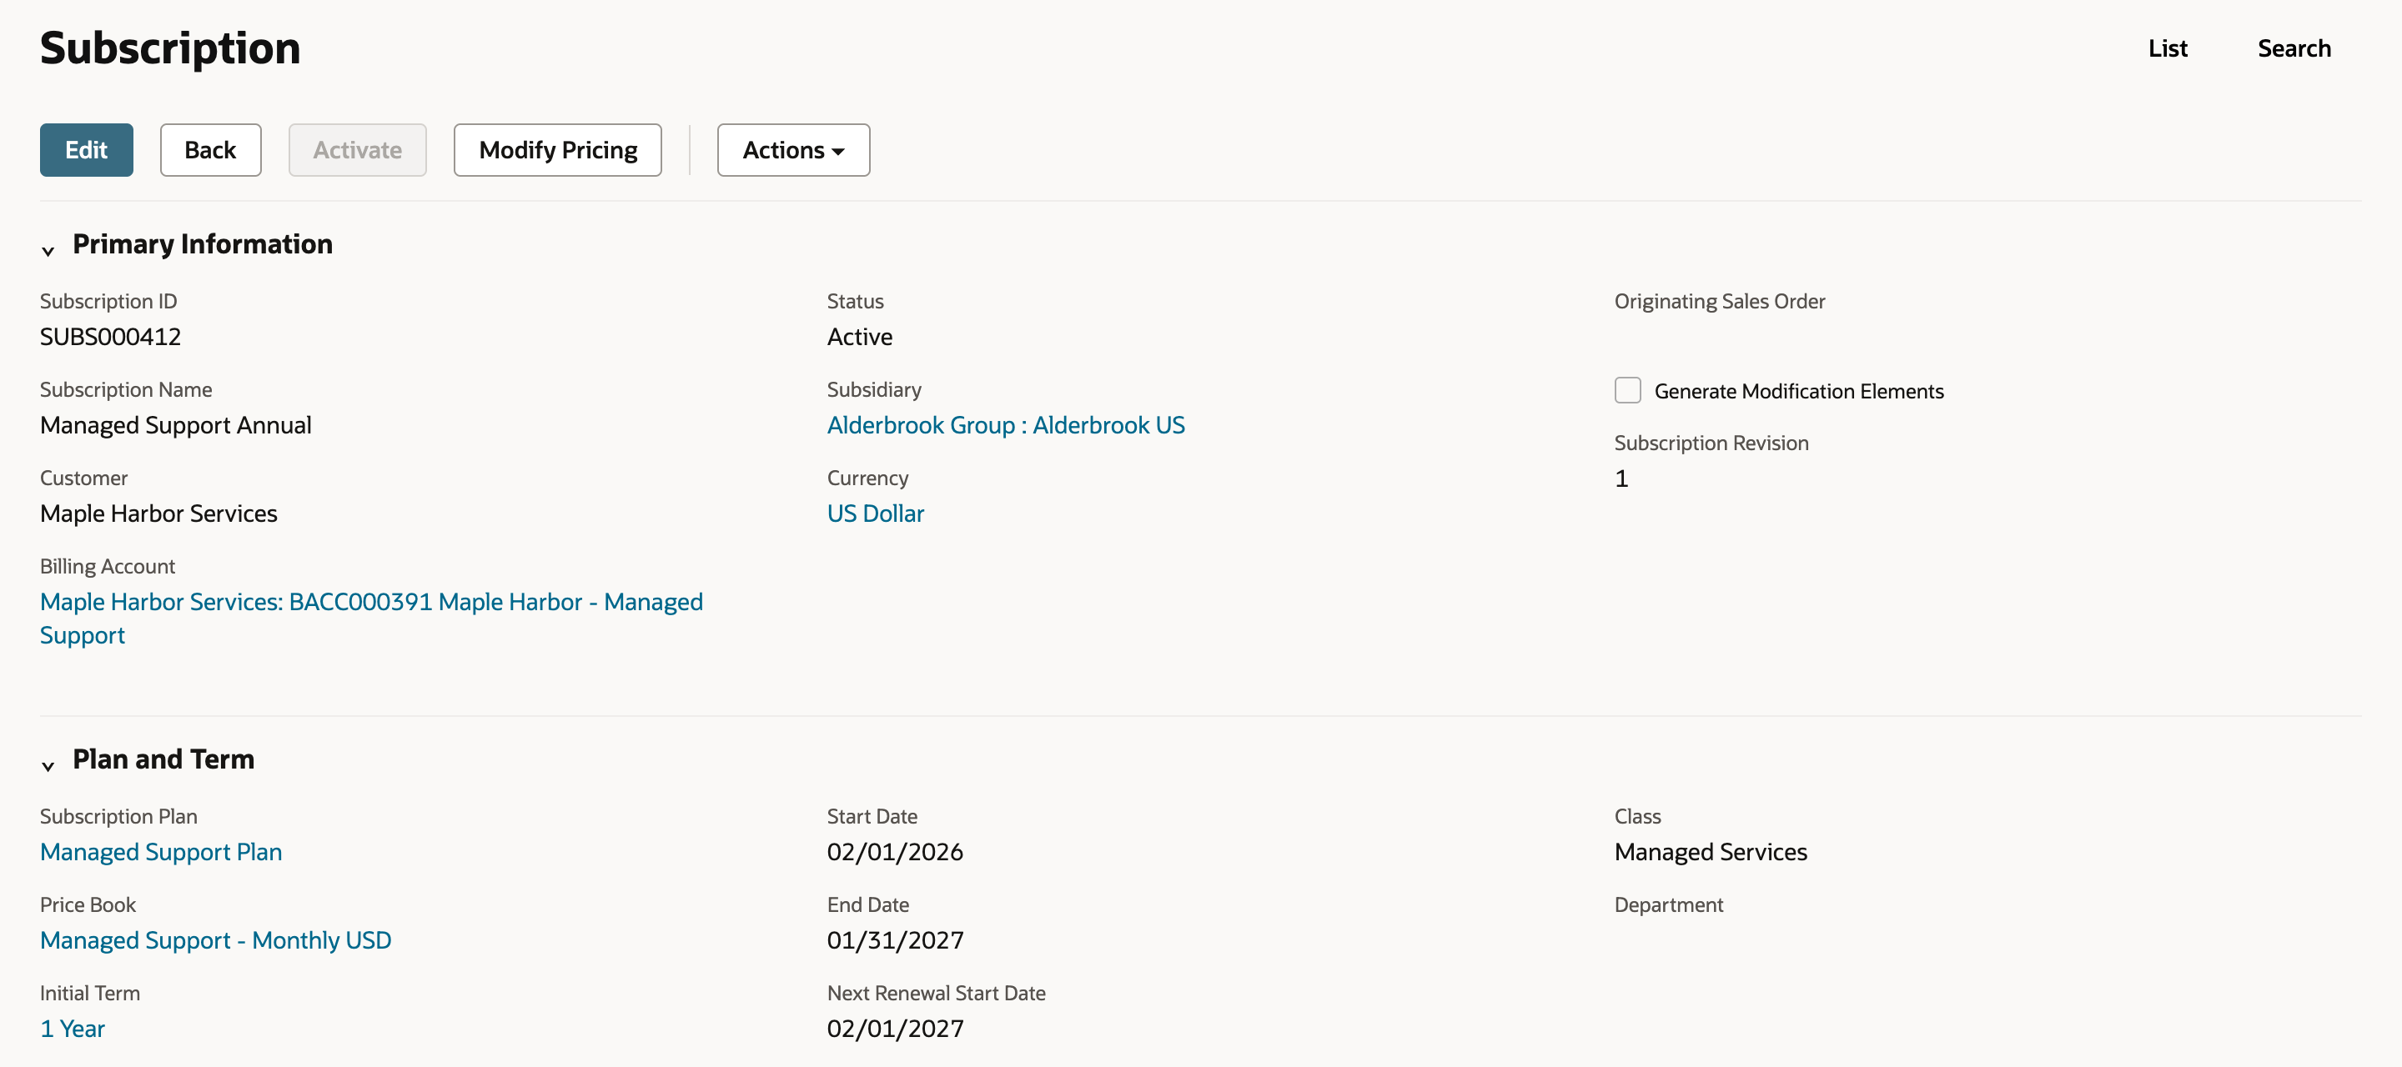2402x1067 pixels.
Task: Click start date 02/01/2026
Action: pyautogui.click(x=895, y=852)
